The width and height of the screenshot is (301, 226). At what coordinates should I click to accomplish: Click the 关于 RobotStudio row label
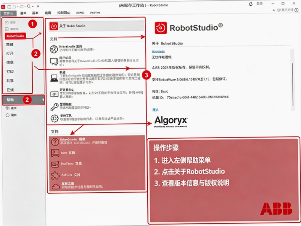click(x=72, y=26)
